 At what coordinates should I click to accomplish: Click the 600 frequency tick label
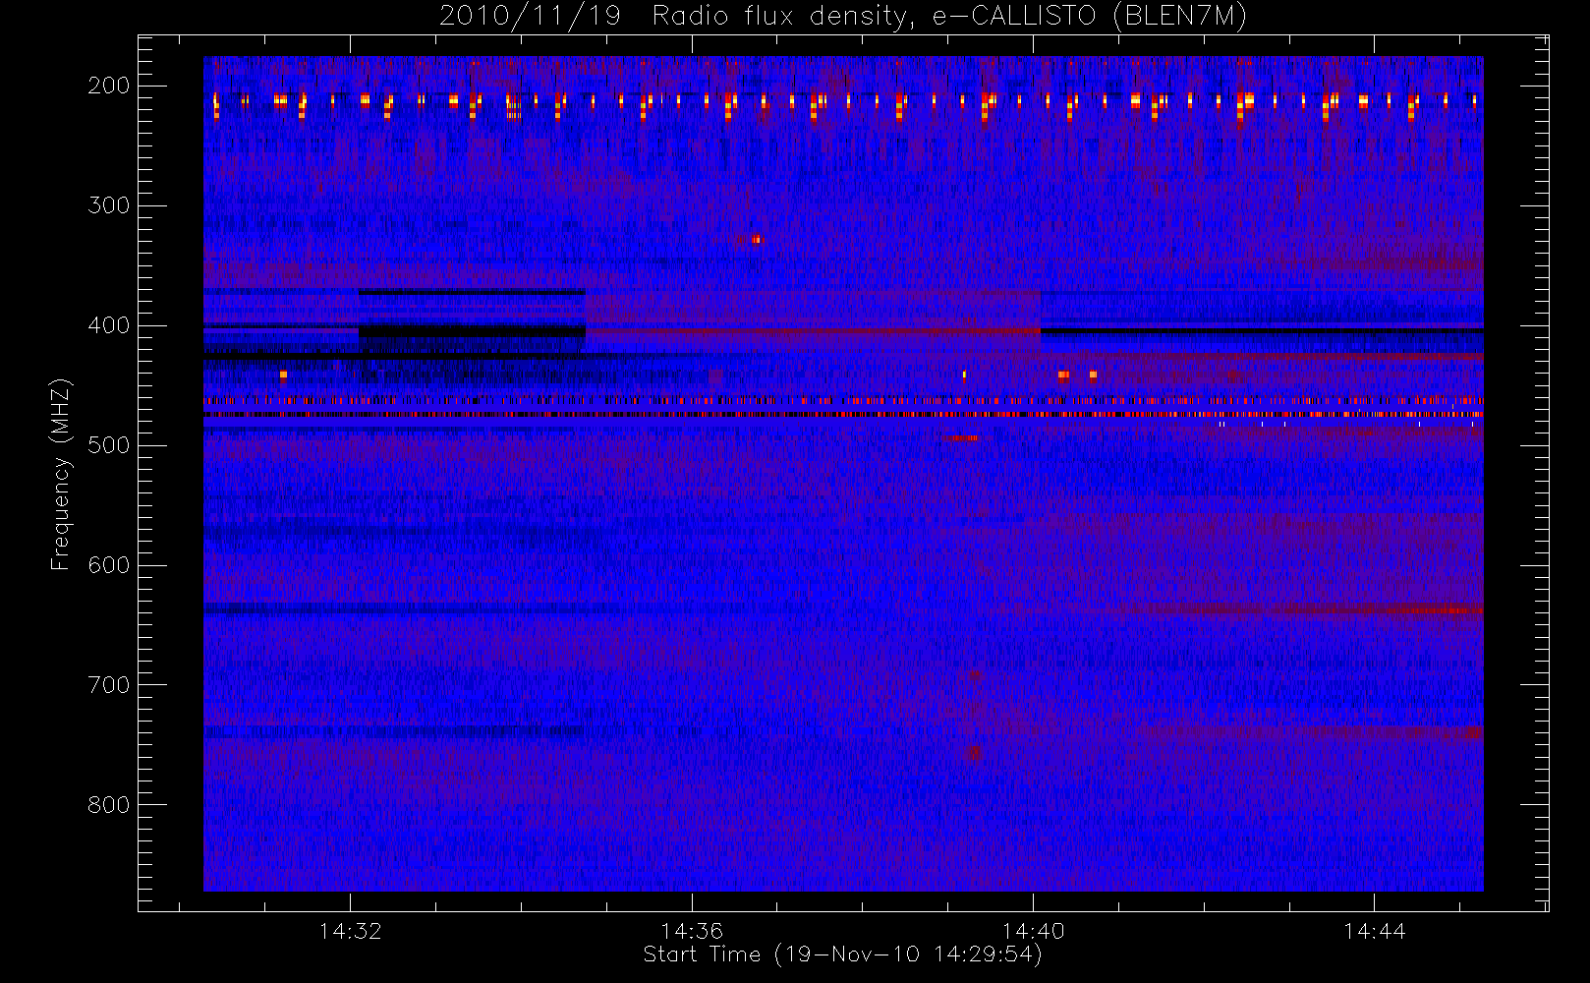pyautogui.click(x=109, y=565)
